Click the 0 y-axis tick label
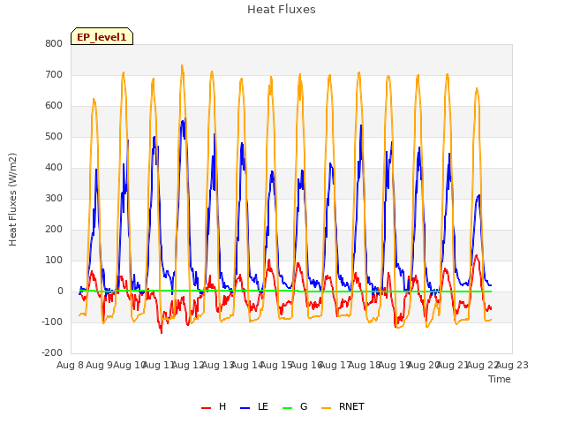 [60, 291]
